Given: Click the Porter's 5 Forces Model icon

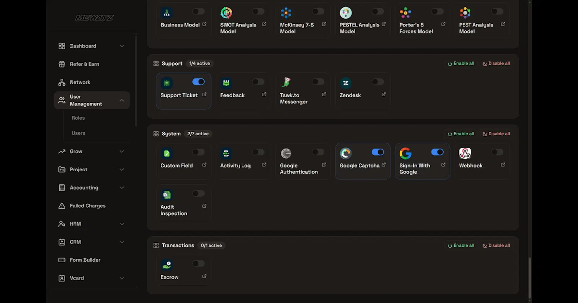Looking at the screenshot, I should [x=405, y=13].
